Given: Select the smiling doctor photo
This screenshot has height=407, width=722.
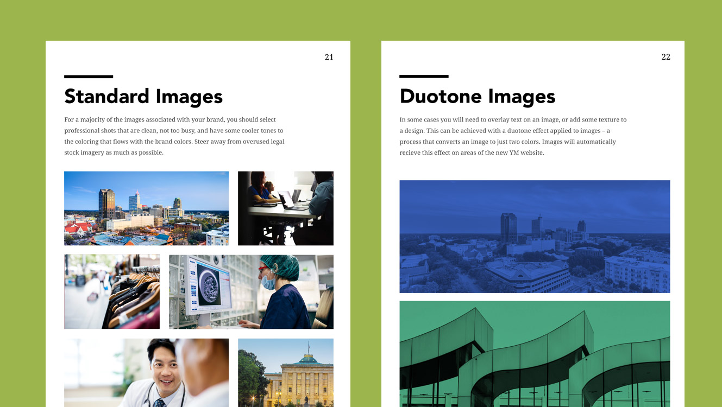Looking at the screenshot, I should 146,373.
